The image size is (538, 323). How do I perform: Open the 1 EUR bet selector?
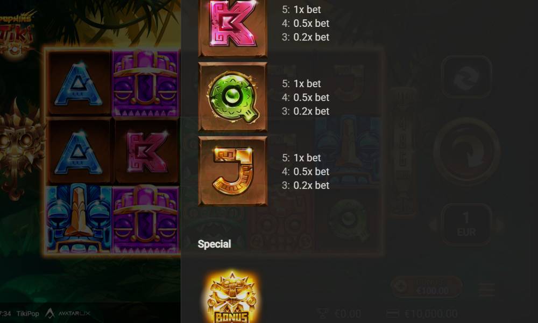tap(466, 224)
